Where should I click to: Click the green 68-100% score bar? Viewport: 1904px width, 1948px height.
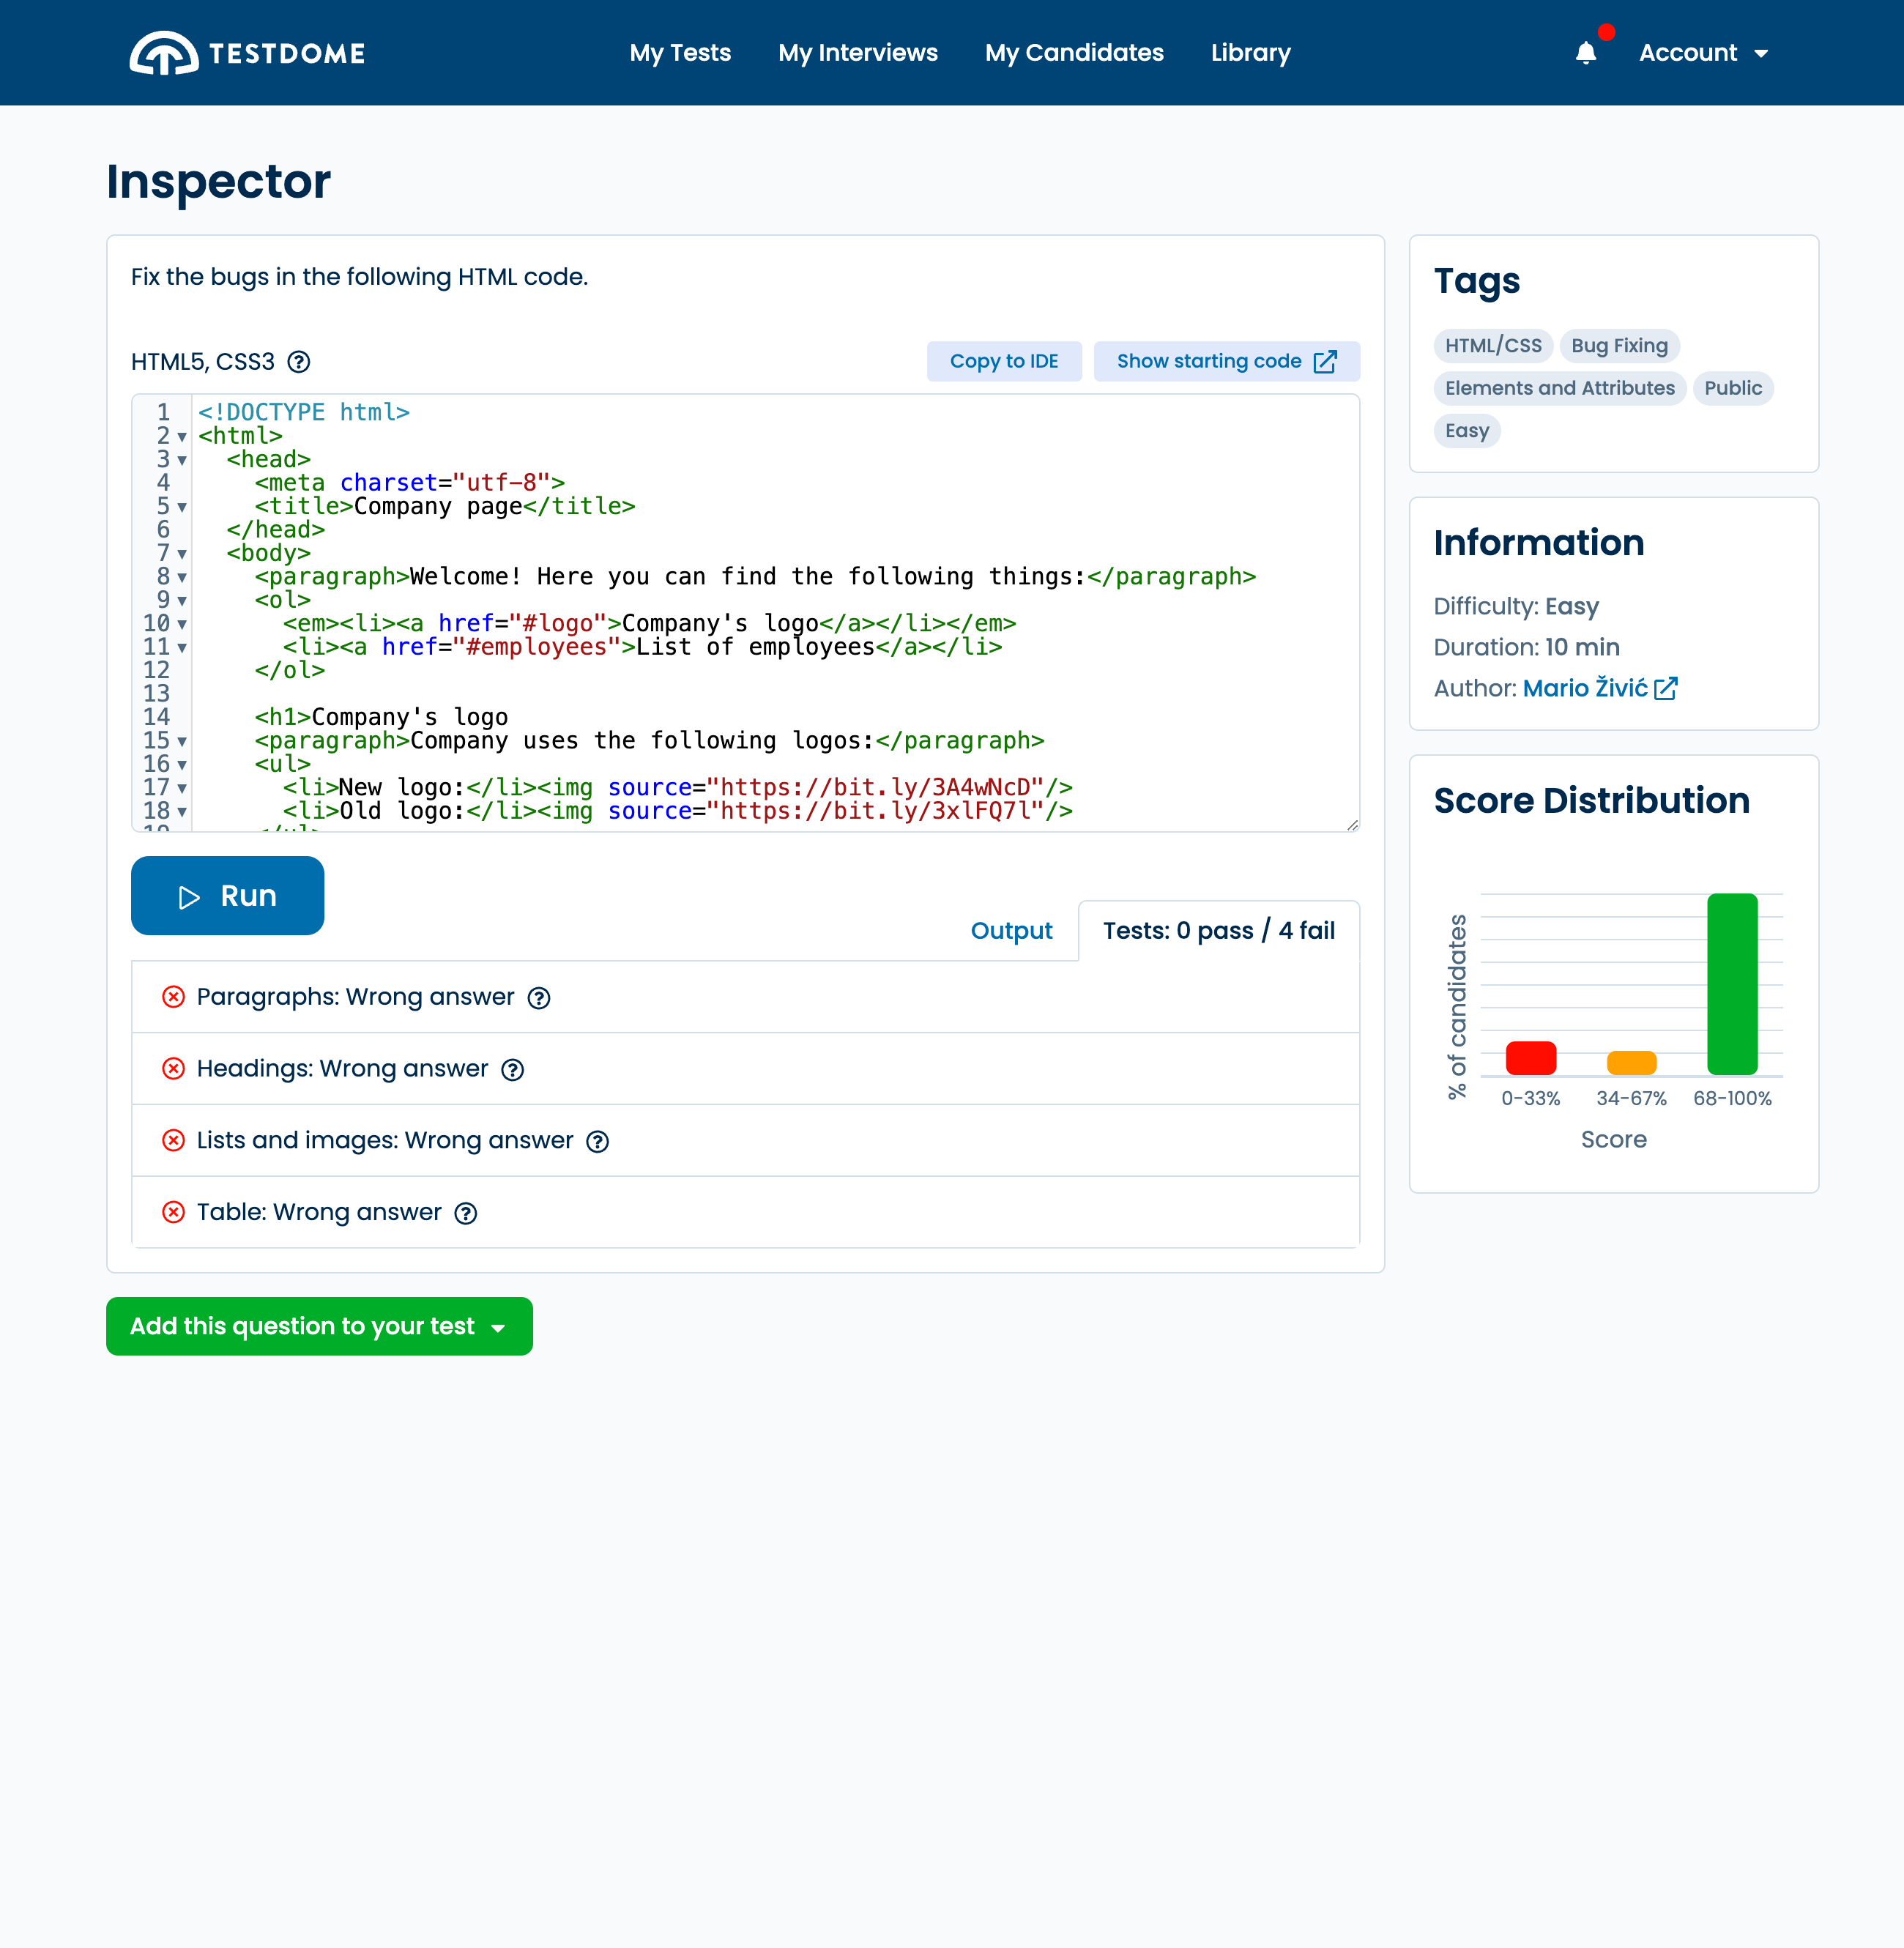(1731, 984)
